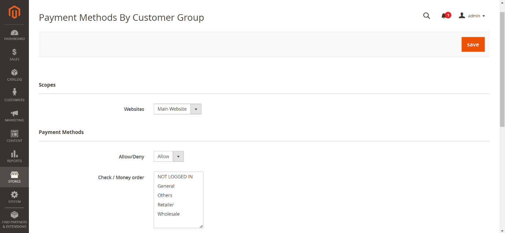Screen dimensions: 505x233
Task: Open the Allow/Deny dropdown
Action: pyautogui.click(x=169, y=156)
